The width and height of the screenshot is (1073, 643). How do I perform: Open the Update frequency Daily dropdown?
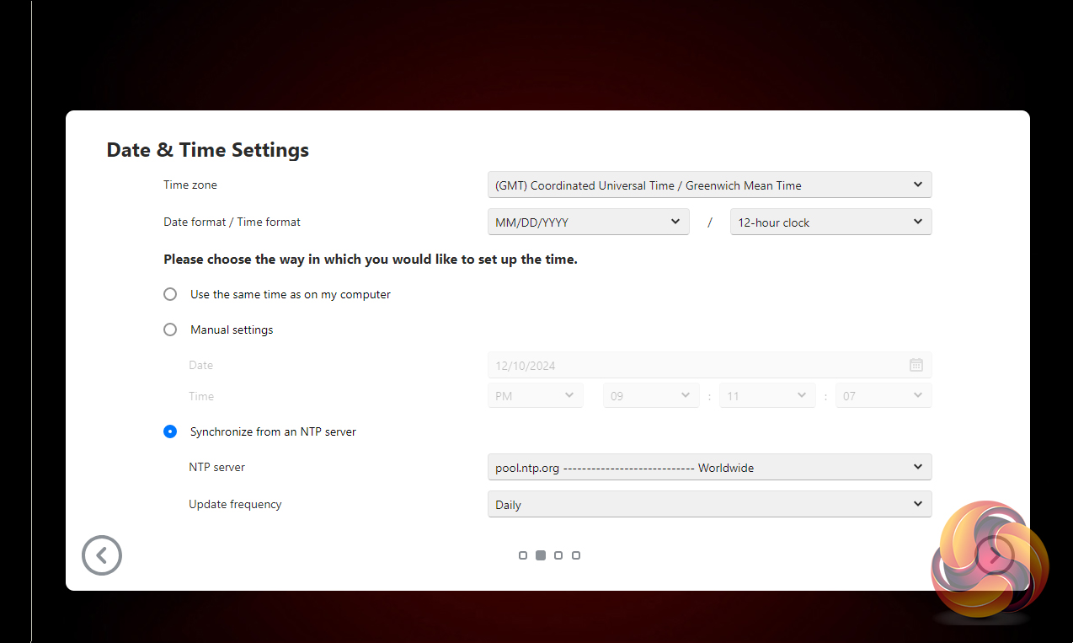(x=709, y=504)
